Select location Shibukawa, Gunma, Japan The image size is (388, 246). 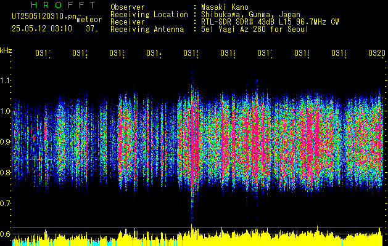(250, 15)
